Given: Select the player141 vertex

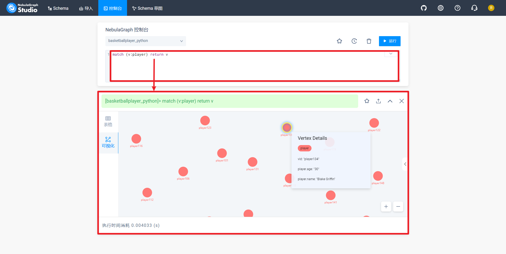Looking at the screenshot, I should tap(330, 195).
